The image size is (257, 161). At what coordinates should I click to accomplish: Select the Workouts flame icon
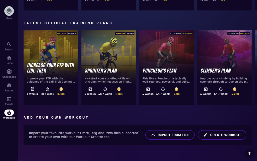click(x=9, y=113)
